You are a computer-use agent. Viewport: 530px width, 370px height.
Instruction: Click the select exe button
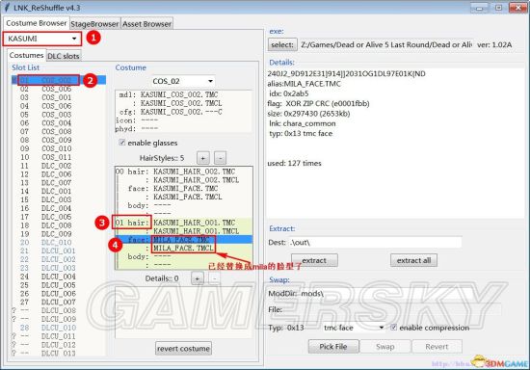point(282,44)
